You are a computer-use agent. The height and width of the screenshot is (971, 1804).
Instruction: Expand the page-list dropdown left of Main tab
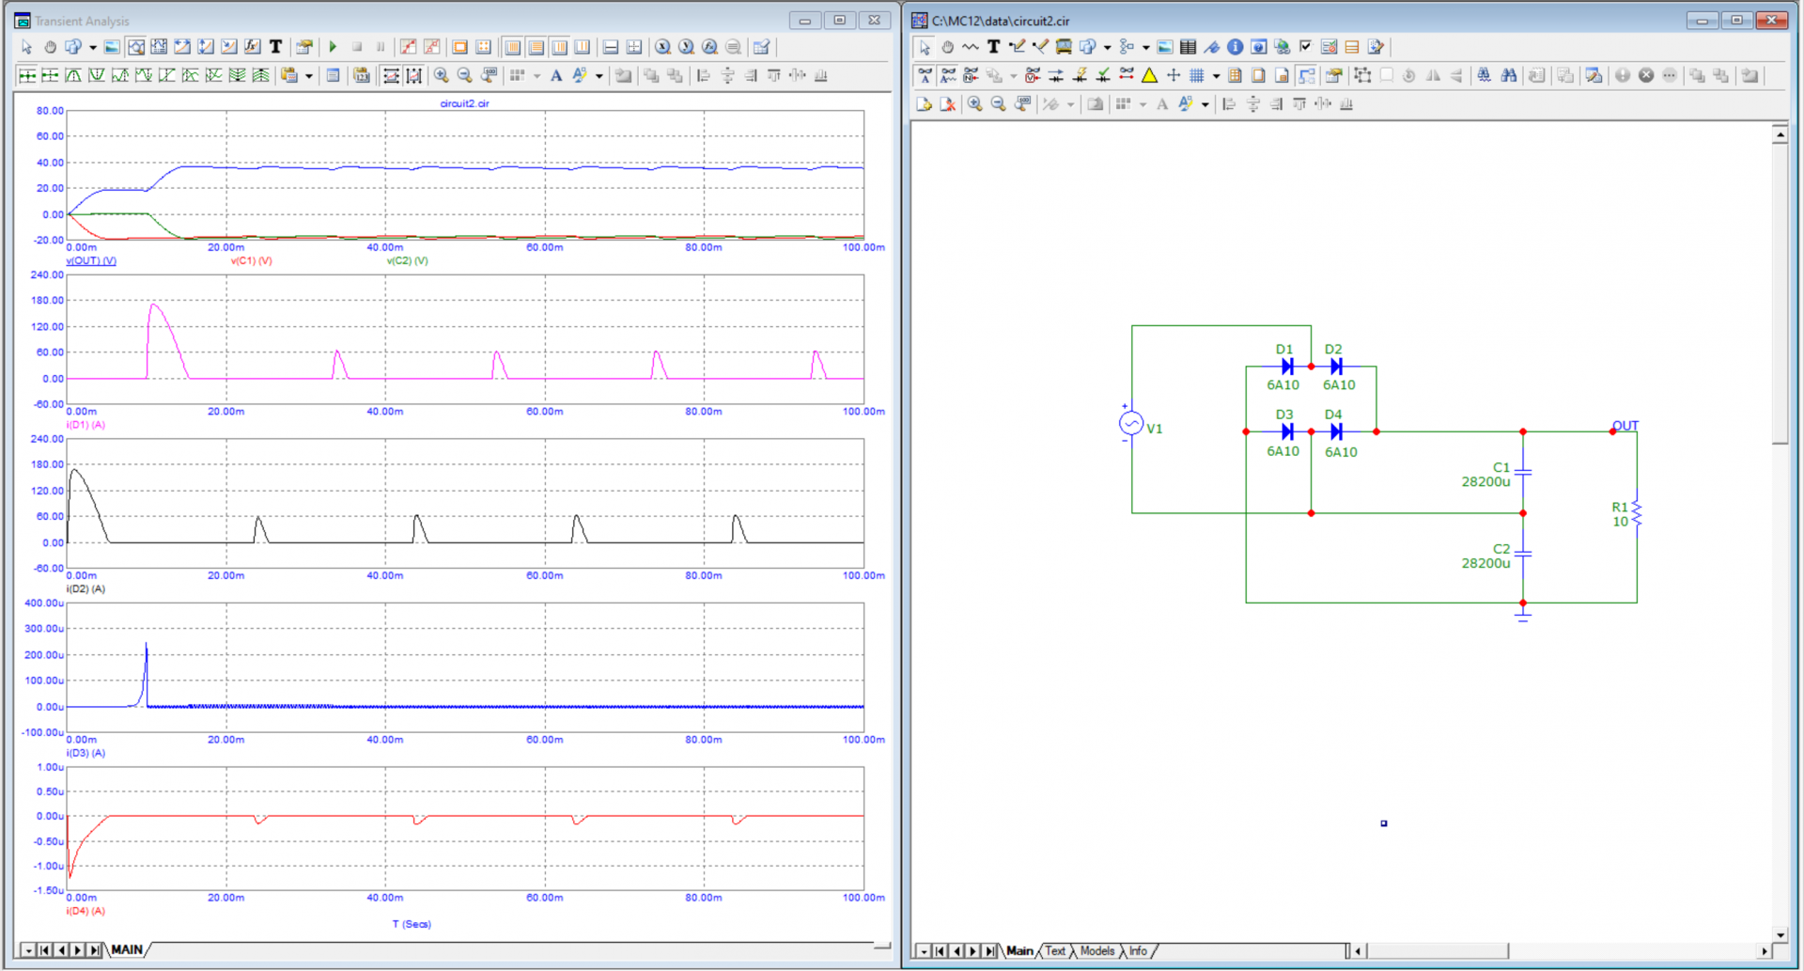pyautogui.click(x=923, y=951)
